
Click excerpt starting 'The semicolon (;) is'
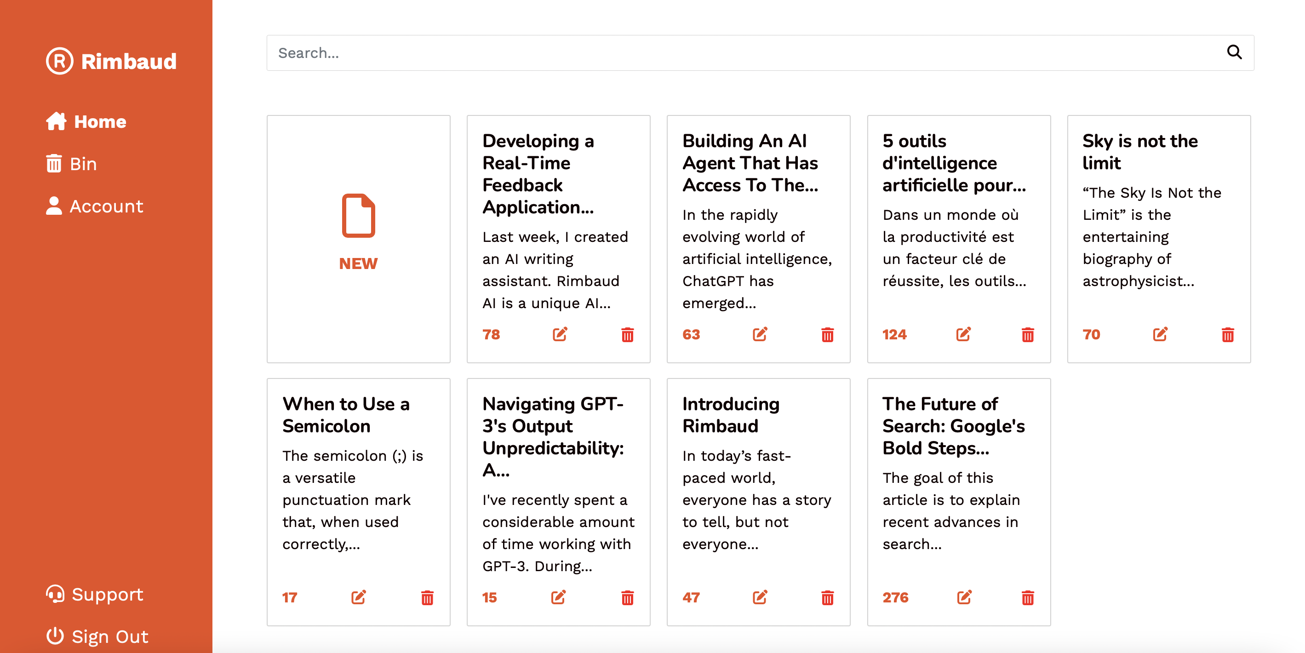(x=353, y=499)
